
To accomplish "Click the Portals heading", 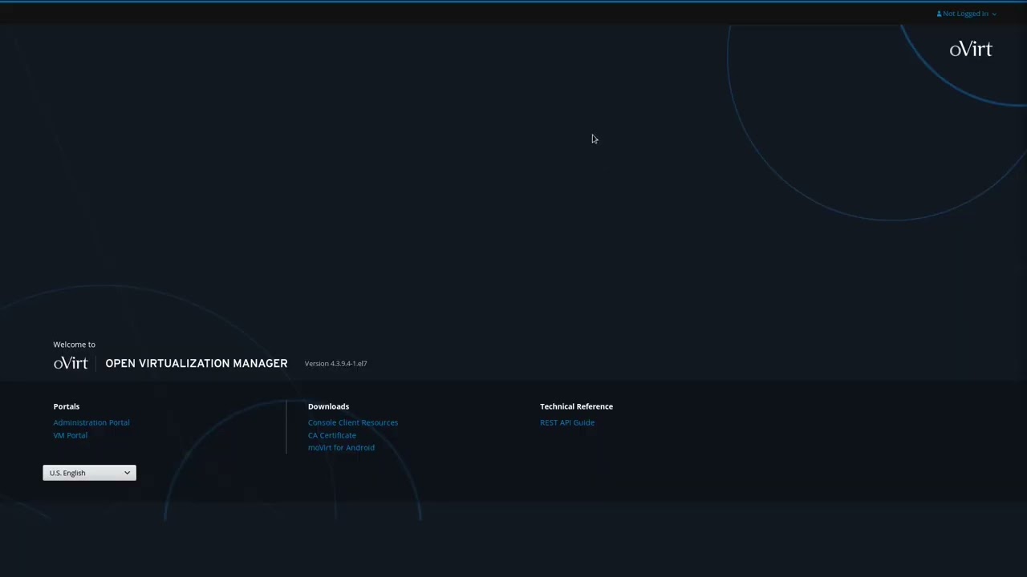I will [x=67, y=406].
